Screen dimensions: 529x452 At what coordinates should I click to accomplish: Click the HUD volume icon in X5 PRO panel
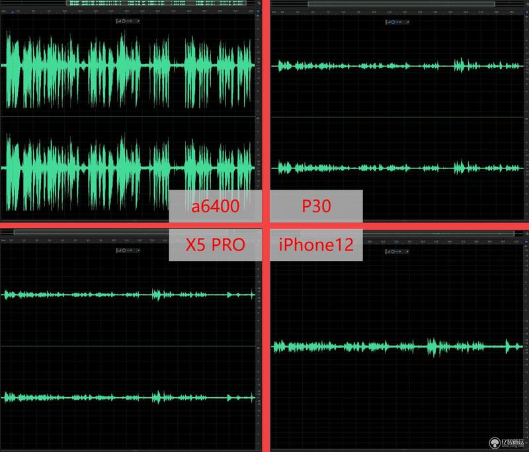click(x=119, y=250)
